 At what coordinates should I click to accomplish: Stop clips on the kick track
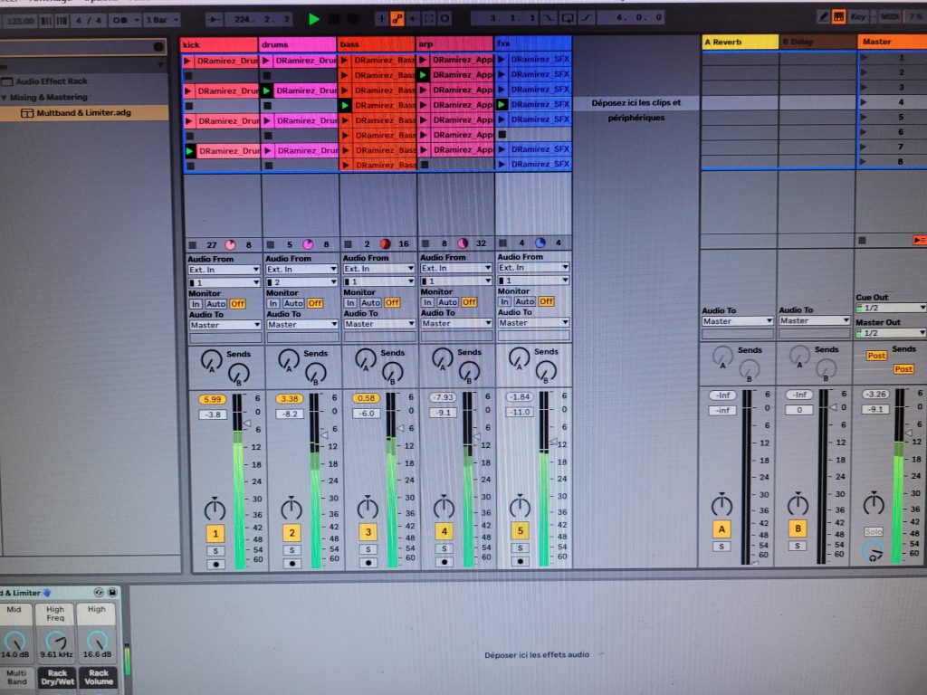(192, 244)
